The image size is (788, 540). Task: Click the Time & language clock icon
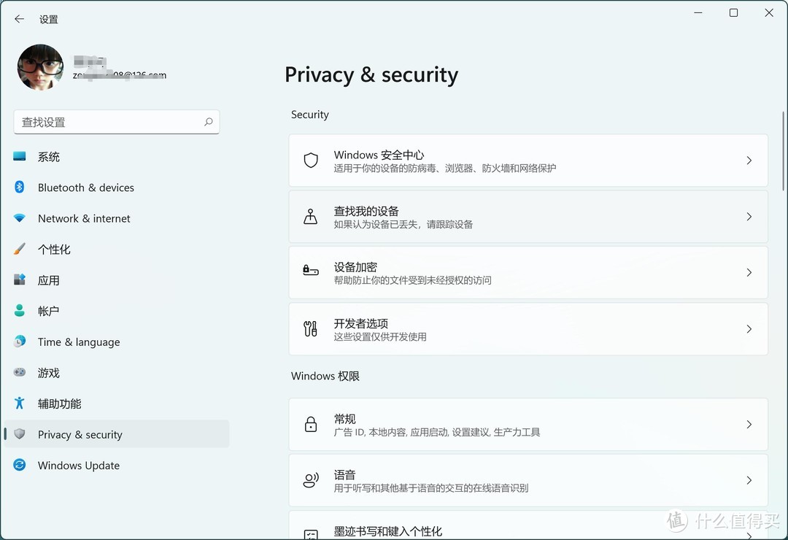coord(19,342)
